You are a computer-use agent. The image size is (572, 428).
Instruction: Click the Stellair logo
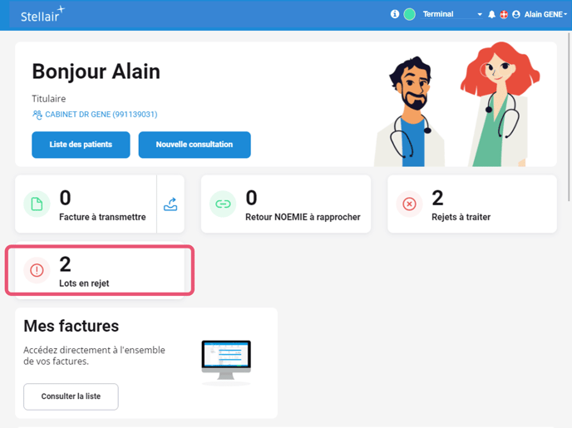pos(42,14)
